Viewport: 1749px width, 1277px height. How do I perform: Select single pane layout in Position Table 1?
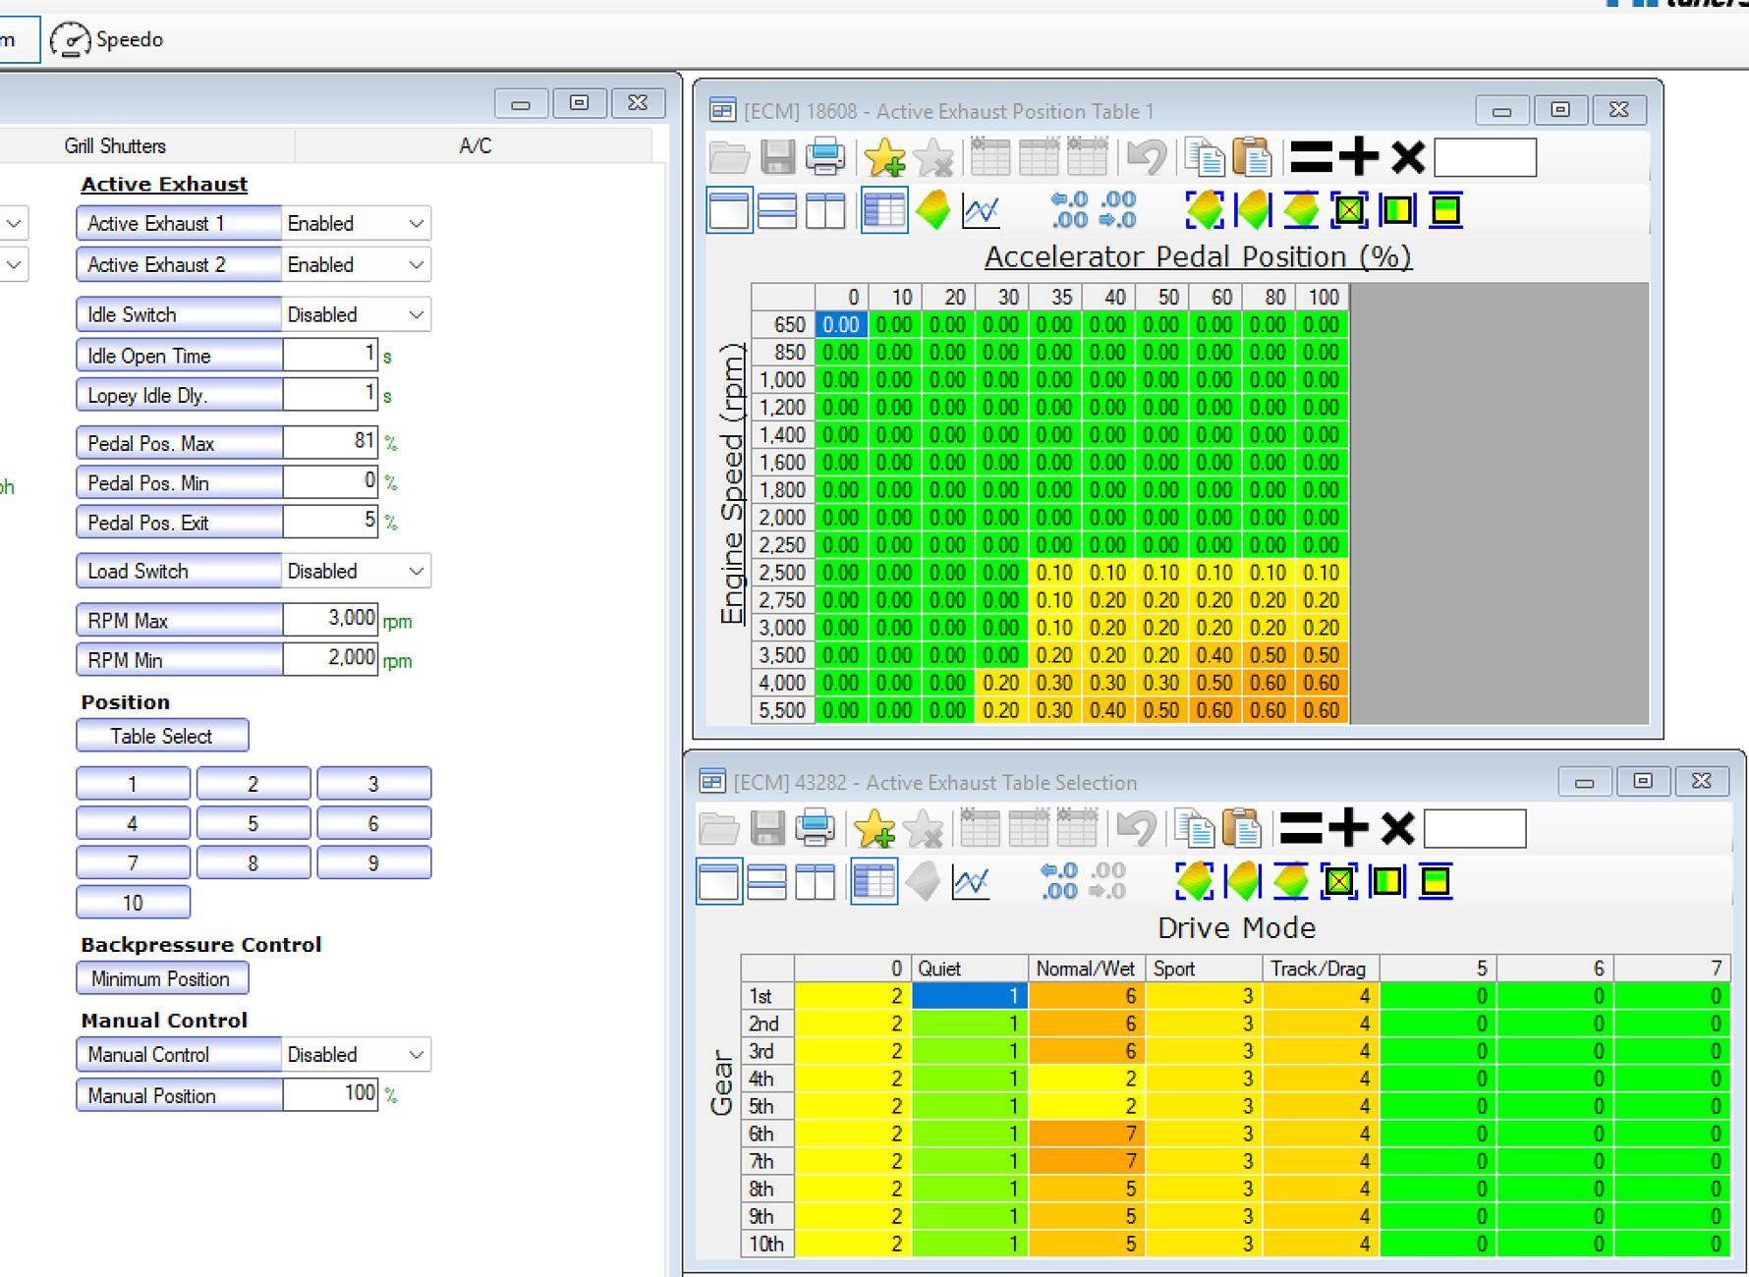(x=729, y=210)
